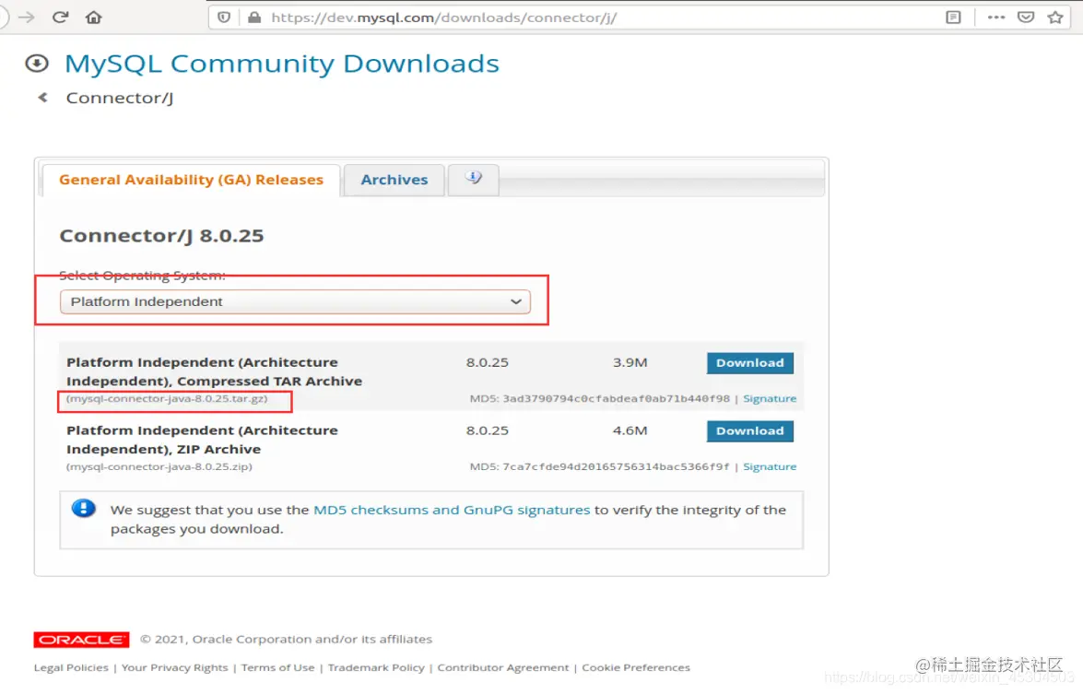Open Cookie Preferences footer link

(636, 668)
